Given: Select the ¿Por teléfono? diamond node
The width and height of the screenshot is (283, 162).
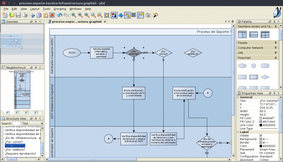Looking at the screenshot, I should point(193,53).
